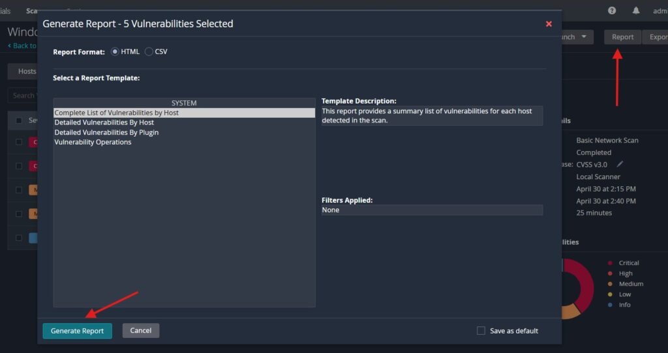Choose Detailed Vulnerabilities By Host template
Screen dimensions: 668x353
(x=104, y=122)
